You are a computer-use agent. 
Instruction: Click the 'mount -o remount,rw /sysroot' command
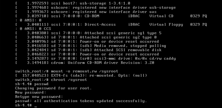point(84,71)
